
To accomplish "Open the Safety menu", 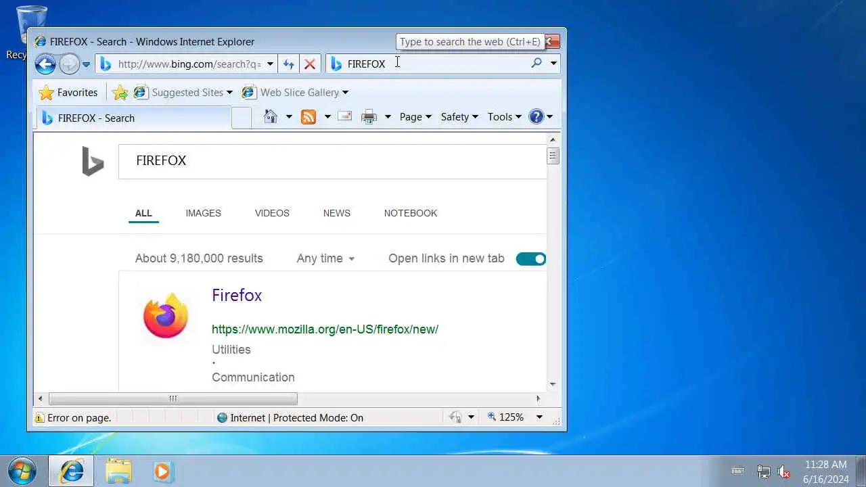I will tap(459, 117).
